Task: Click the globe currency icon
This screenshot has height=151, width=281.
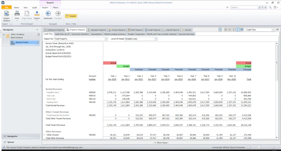Action: click(x=242, y=30)
